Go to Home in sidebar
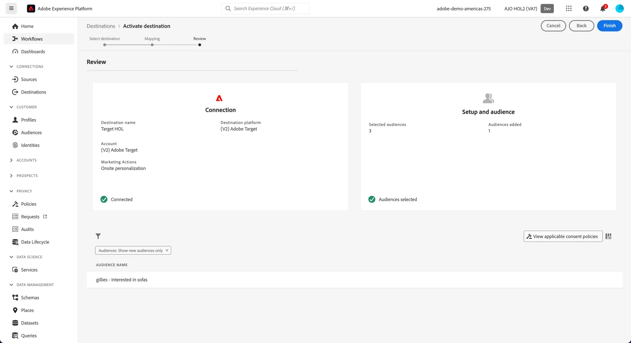 (x=39, y=26)
